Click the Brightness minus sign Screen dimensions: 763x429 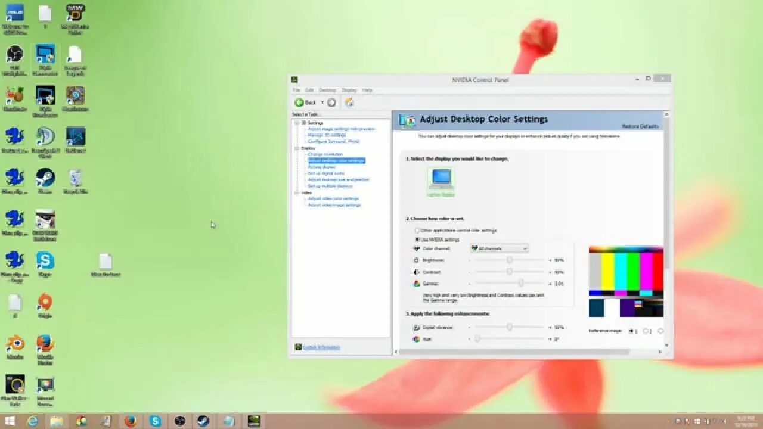click(469, 260)
